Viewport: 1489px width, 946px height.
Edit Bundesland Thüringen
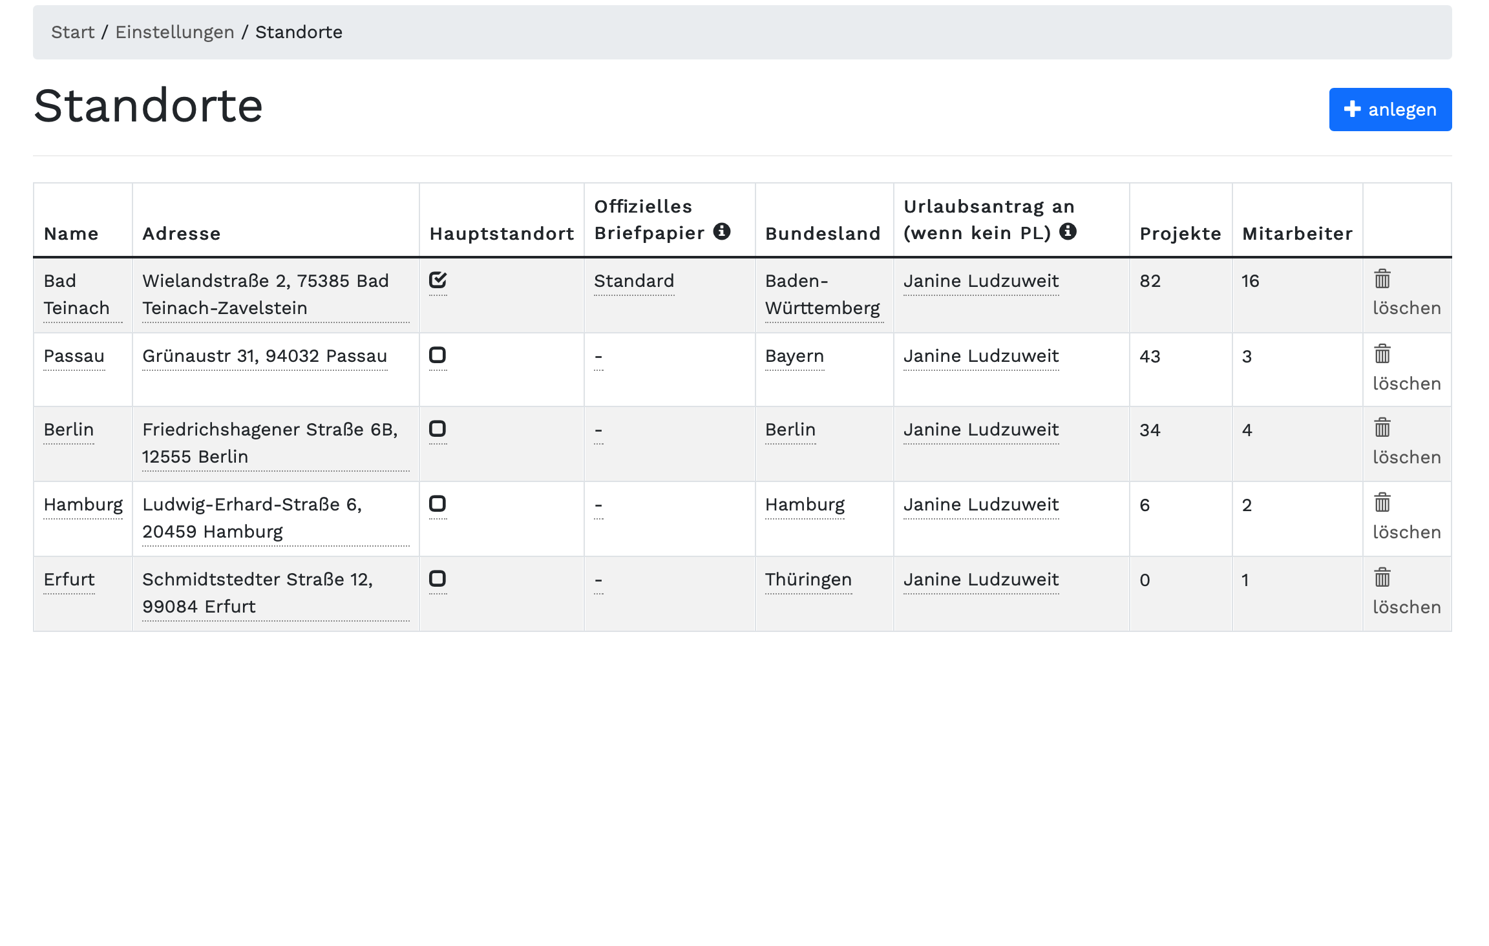tap(808, 580)
